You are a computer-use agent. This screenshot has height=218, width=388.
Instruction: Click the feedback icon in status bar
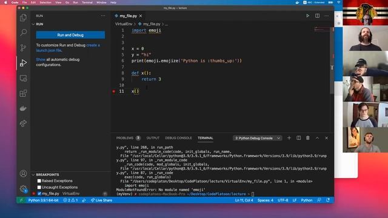point(319,200)
